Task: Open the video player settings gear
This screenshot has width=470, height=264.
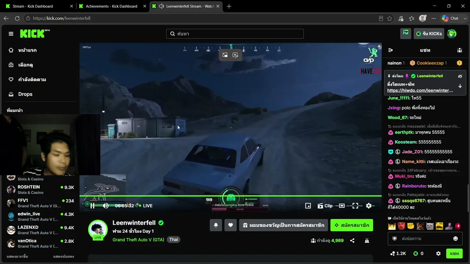Action: click(x=369, y=206)
